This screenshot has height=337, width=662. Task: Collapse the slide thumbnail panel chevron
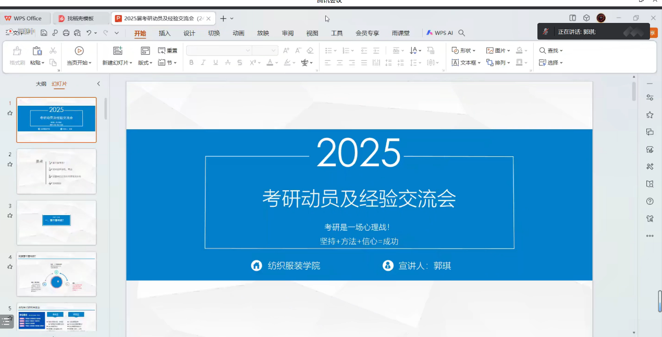pyautogui.click(x=99, y=83)
